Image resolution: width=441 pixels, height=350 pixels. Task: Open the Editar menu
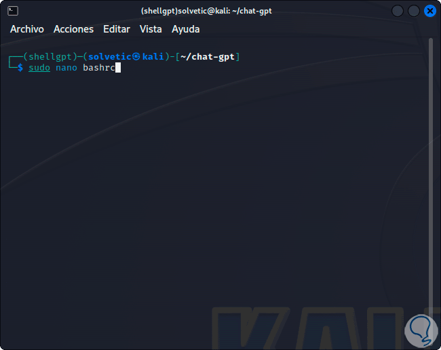coord(117,29)
